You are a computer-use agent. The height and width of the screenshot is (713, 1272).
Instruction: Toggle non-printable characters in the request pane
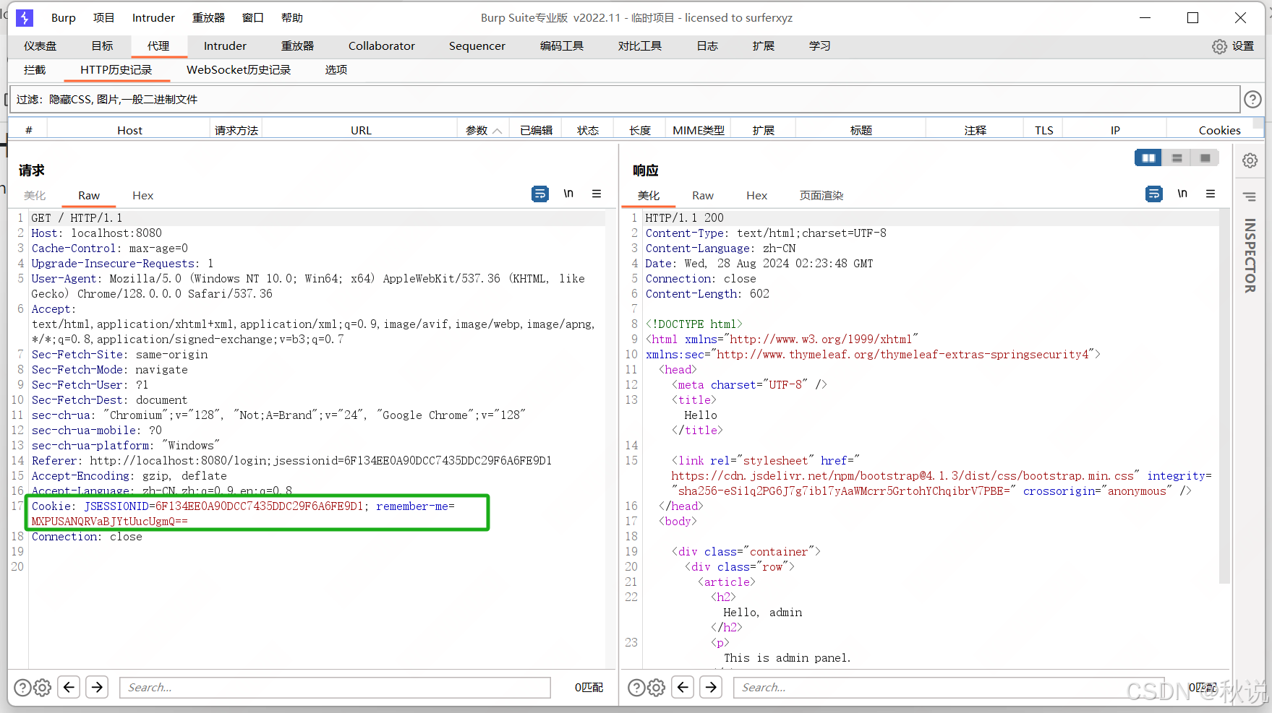(x=568, y=194)
